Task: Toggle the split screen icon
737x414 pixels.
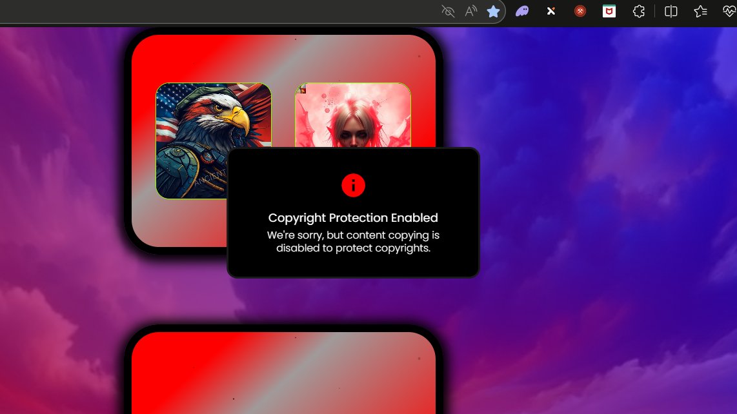Action: pyautogui.click(x=671, y=11)
